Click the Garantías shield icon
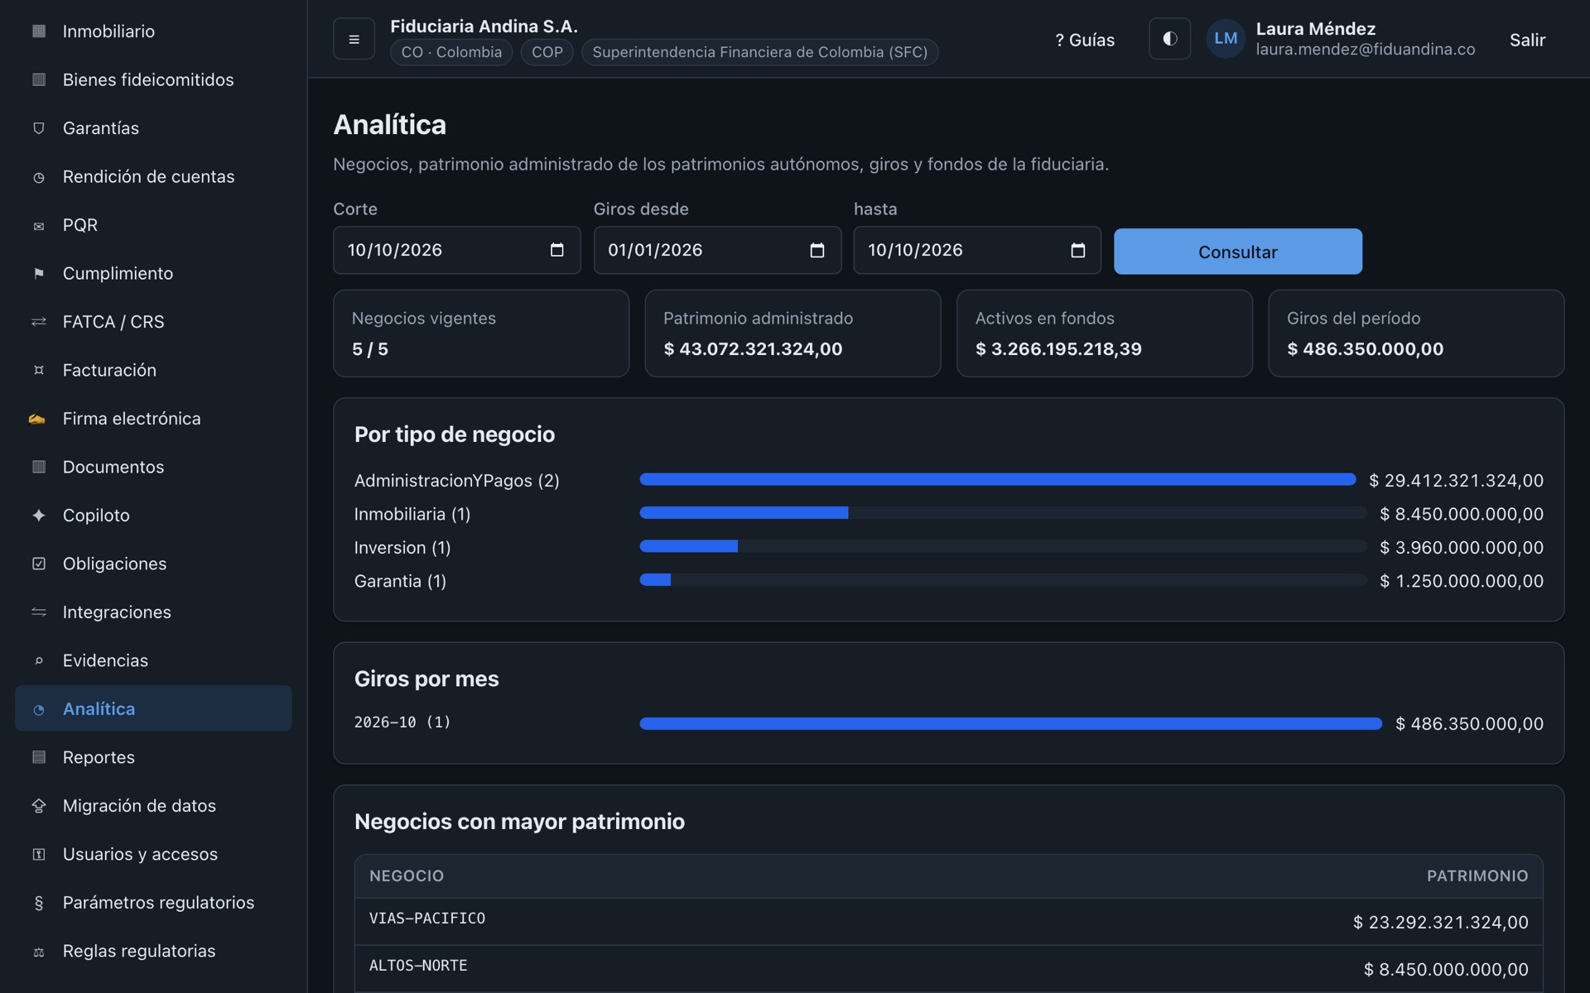 (39, 128)
